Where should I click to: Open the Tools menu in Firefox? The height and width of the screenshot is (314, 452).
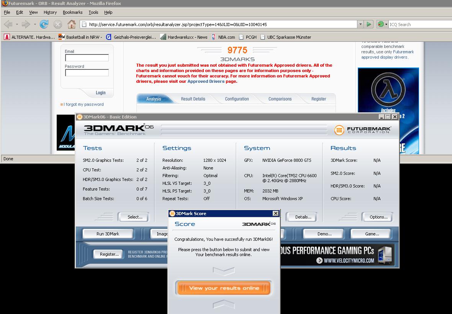(93, 12)
